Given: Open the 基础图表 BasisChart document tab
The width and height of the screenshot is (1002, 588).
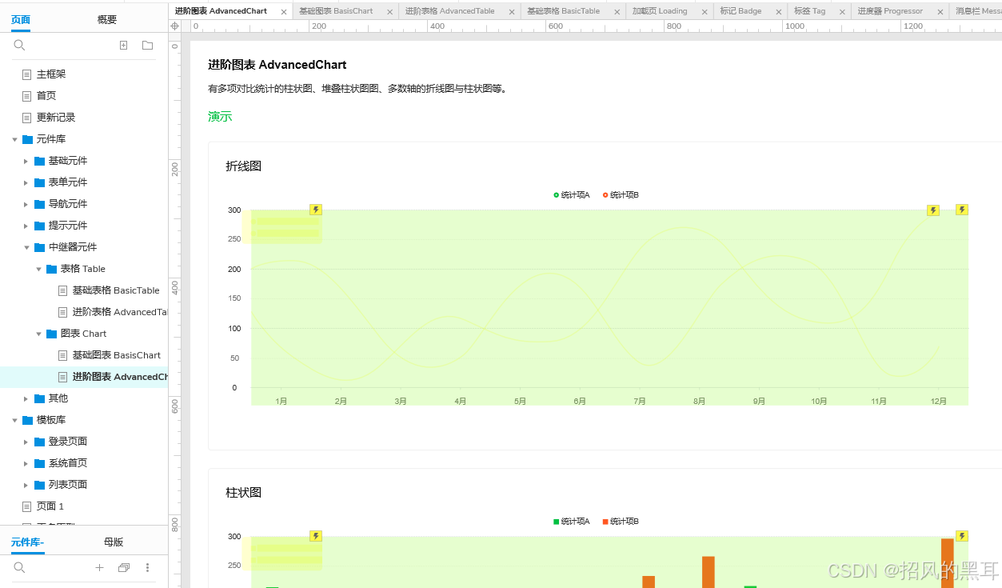Looking at the screenshot, I should (336, 11).
